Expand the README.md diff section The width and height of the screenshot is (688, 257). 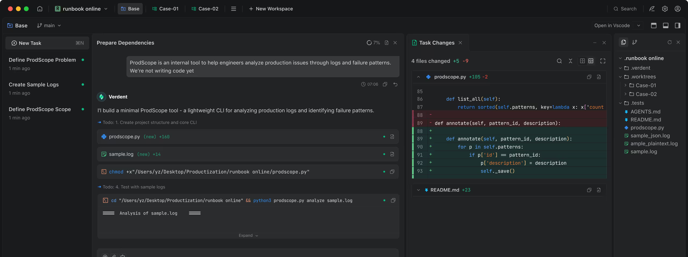pos(418,190)
